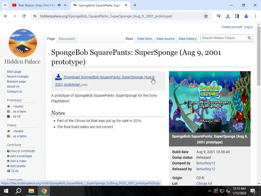This screenshot has height=196, width=261.
Task: Open the About Us link
Action: (x=13, y=87)
